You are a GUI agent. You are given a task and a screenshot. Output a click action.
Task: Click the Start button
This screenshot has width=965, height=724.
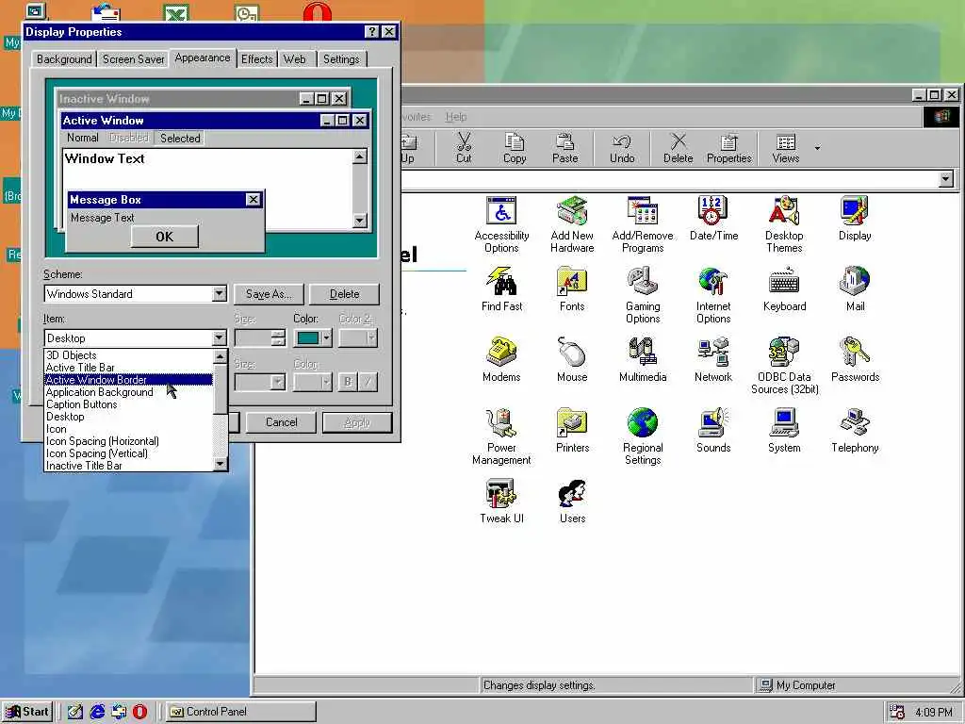pyautogui.click(x=27, y=712)
